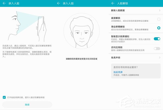Viewport: 163px width, 110px height.
Task: Tap back arrow on the leftmost face enrollment screen
Action: (x=4, y=3)
